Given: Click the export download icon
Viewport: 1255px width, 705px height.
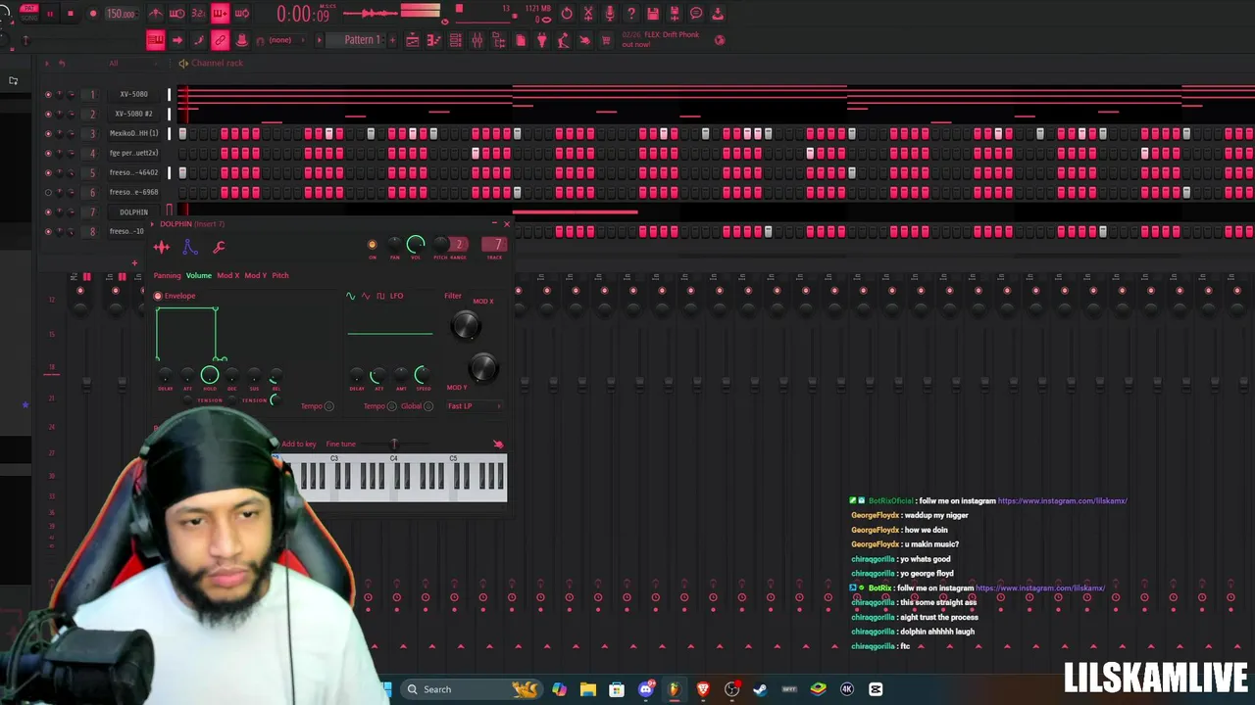Looking at the screenshot, I should pyautogui.click(x=717, y=14).
